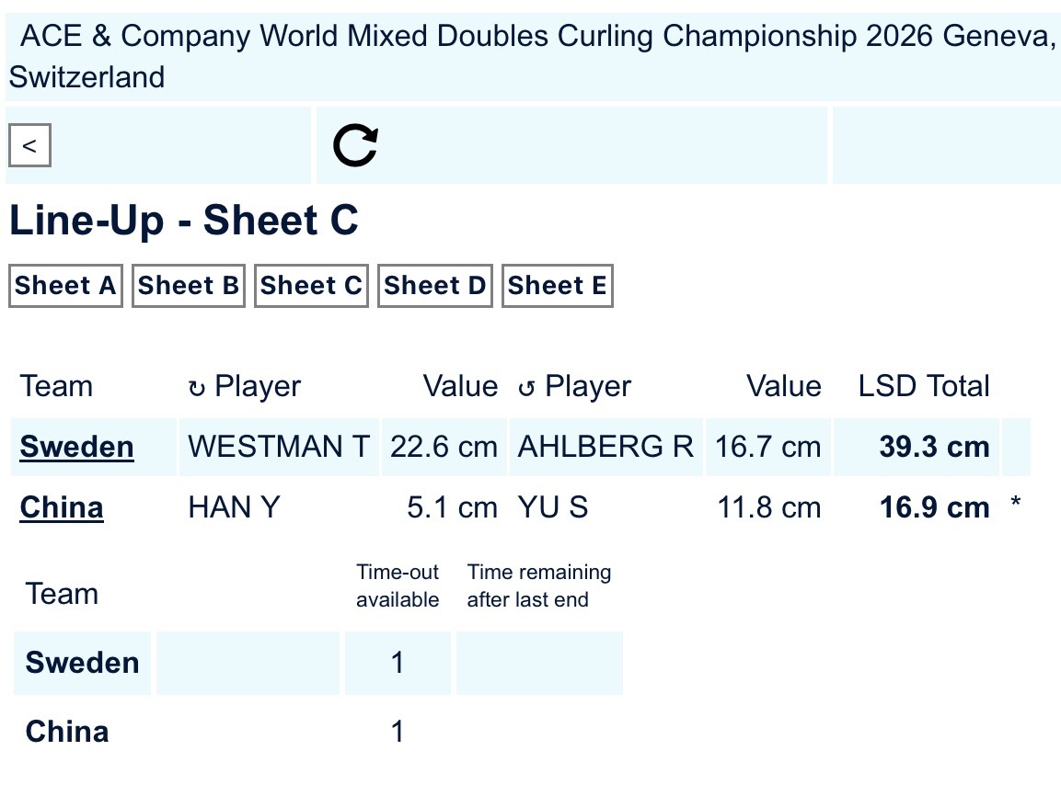
Task: Click the championship title heading
Action: tap(530, 56)
